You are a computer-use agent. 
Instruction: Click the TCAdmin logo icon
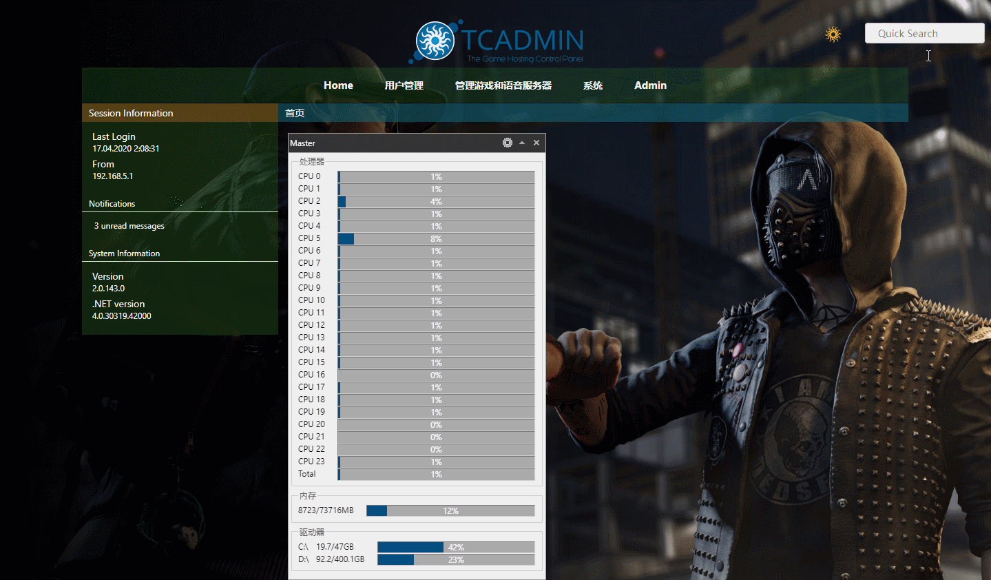coord(435,41)
